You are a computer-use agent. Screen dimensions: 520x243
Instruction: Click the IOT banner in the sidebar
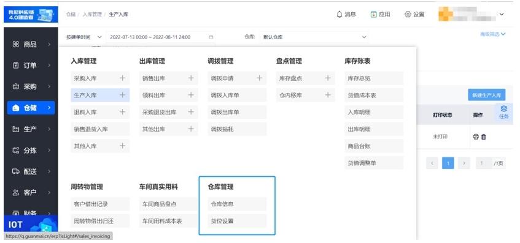pyautogui.click(x=31, y=225)
